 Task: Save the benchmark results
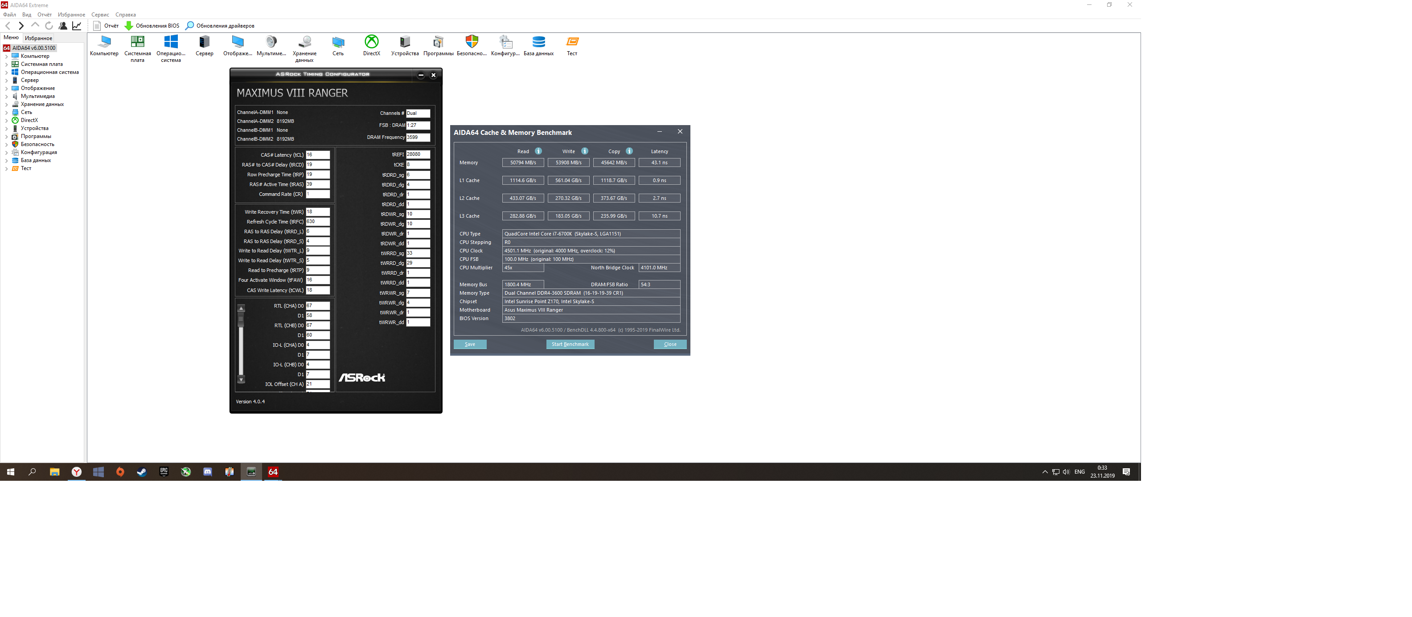470,345
